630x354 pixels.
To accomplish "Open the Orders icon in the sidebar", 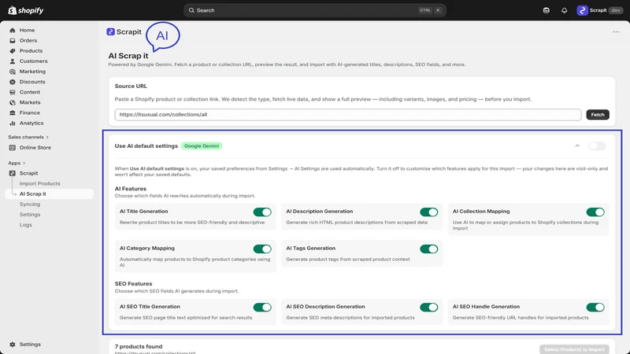I will (x=13, y=41).
